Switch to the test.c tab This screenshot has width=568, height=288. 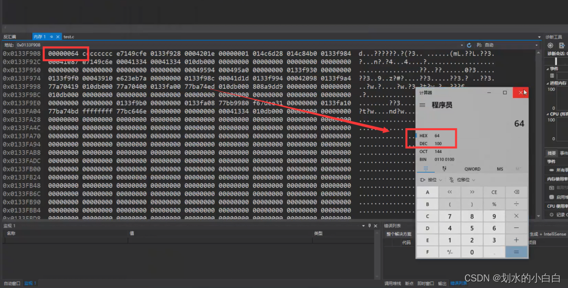[x=69, y=37]
